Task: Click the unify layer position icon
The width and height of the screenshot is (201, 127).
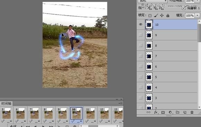Action: (x=149, y=9)
